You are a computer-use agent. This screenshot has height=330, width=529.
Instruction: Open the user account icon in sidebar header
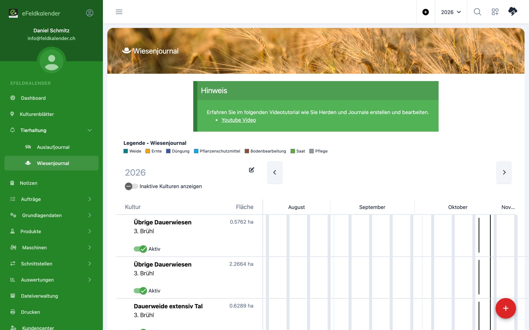tap(90, 13)
